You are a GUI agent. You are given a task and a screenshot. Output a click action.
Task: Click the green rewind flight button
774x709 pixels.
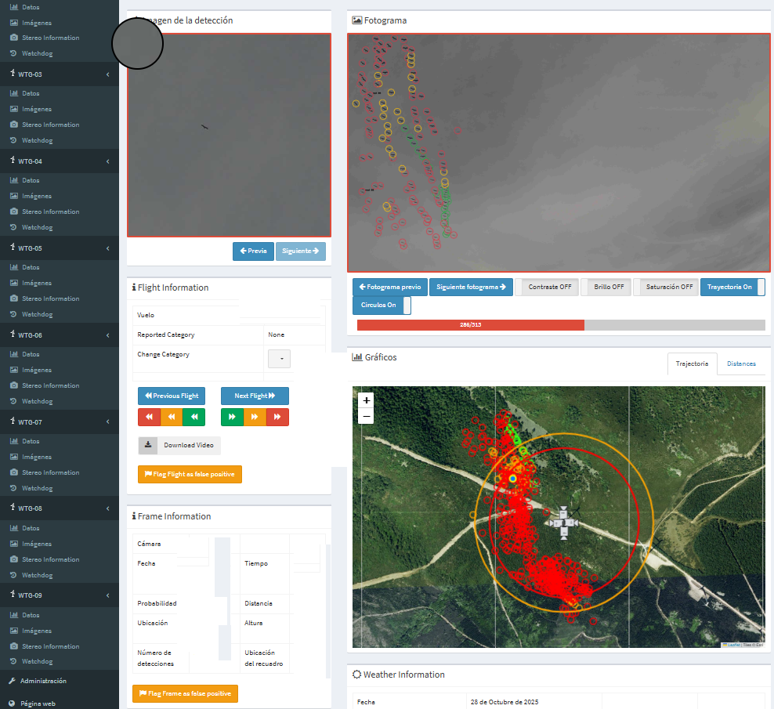point(193,418)
